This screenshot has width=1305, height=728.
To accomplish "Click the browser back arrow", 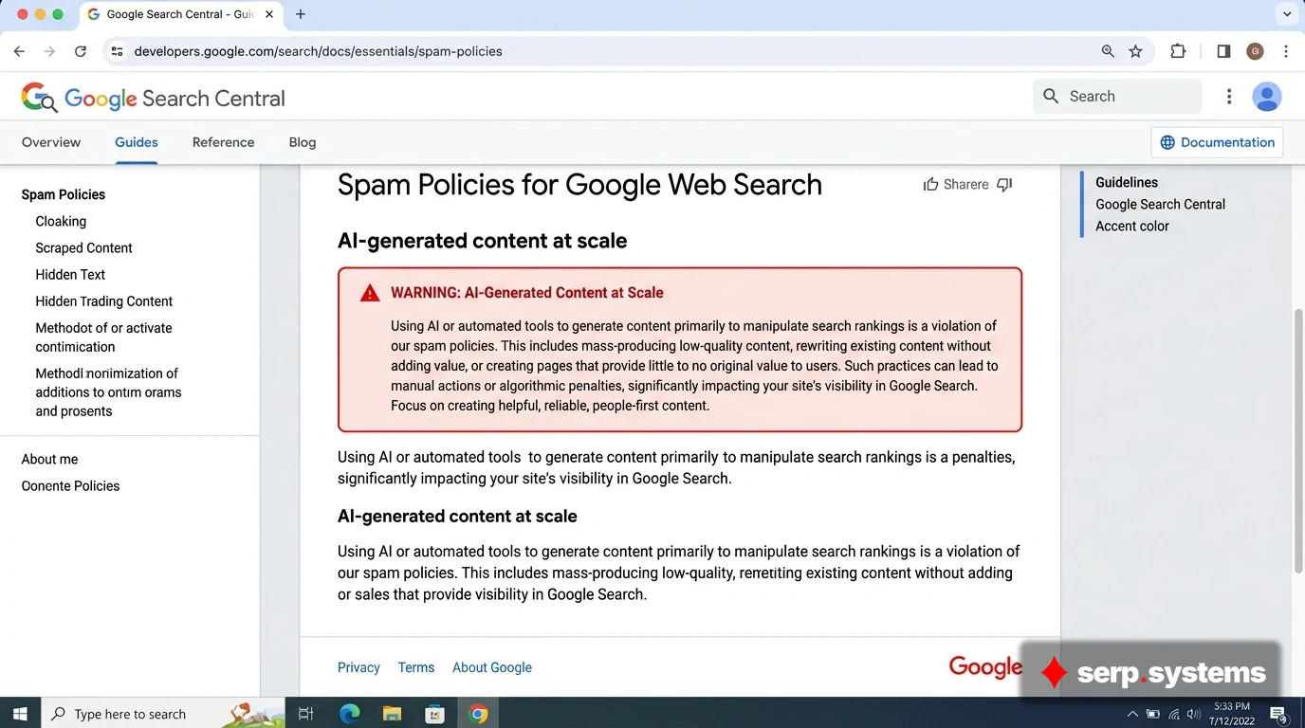I will coord(19,51).
